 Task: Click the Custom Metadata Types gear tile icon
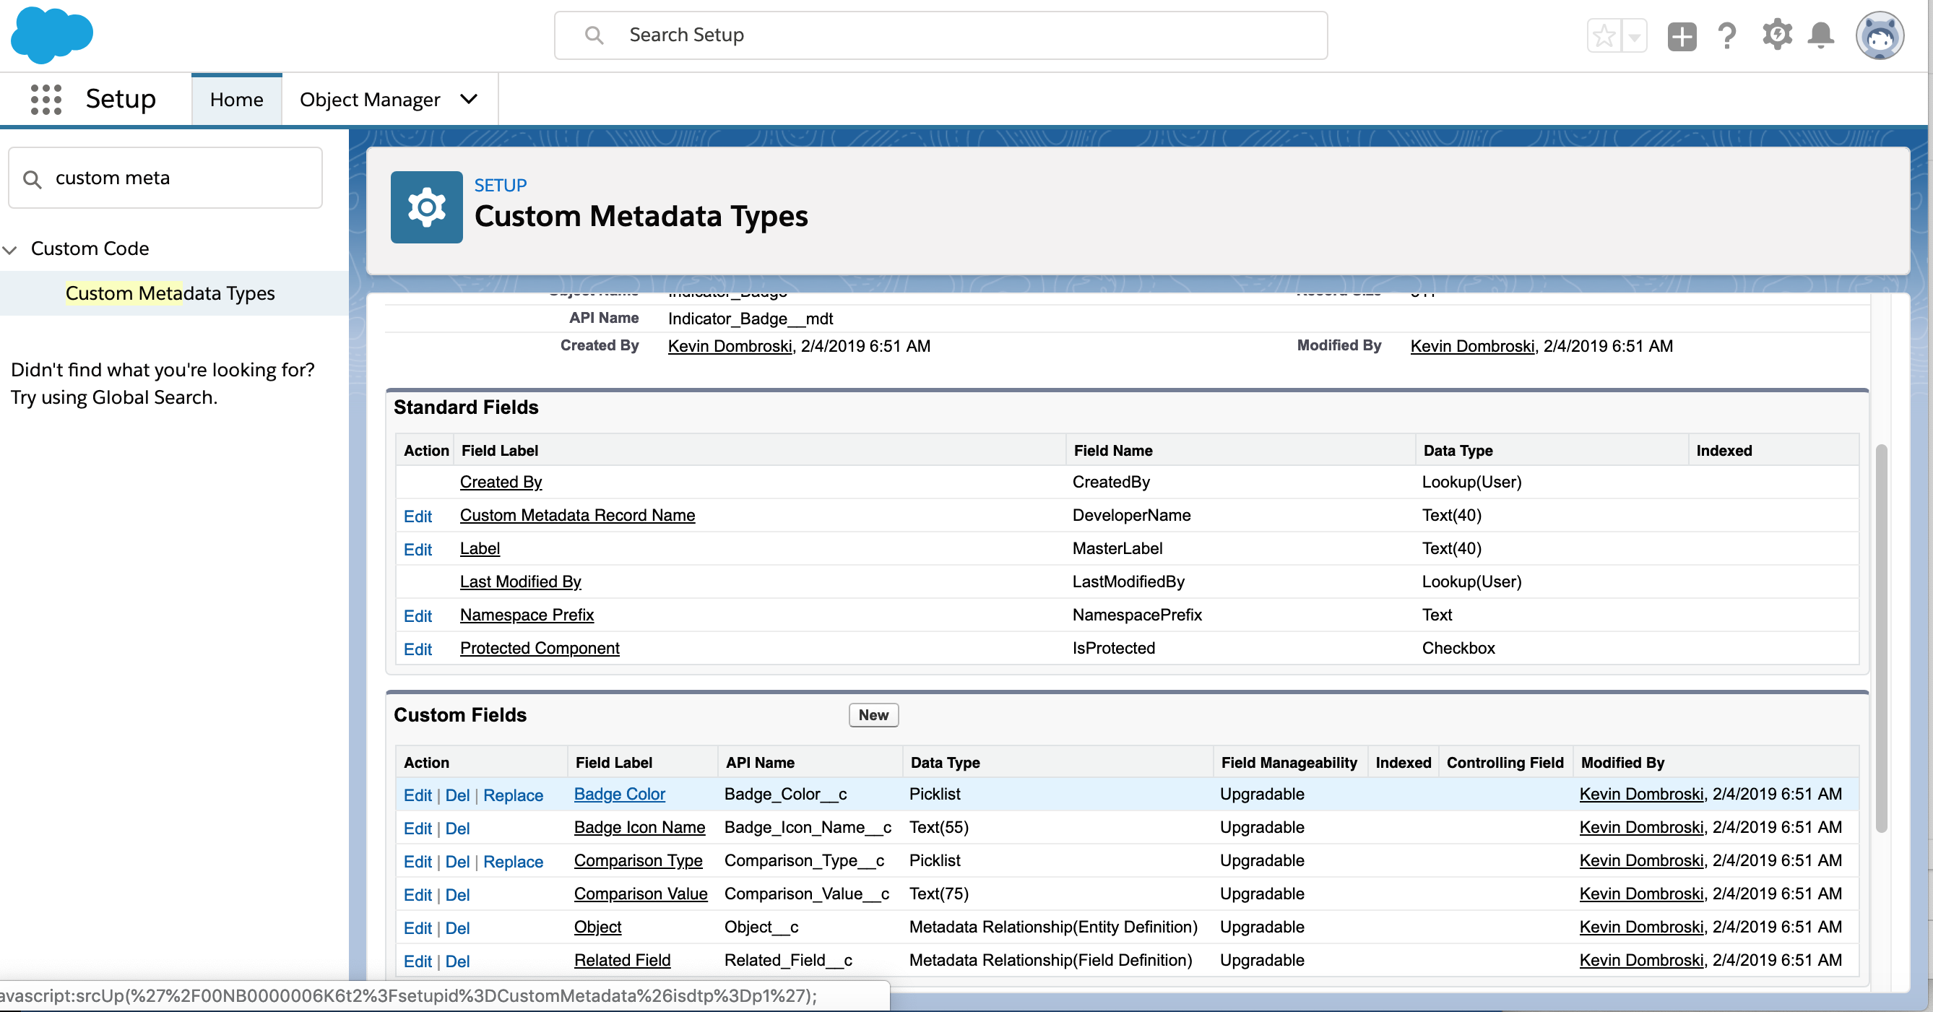click(426, 207)
